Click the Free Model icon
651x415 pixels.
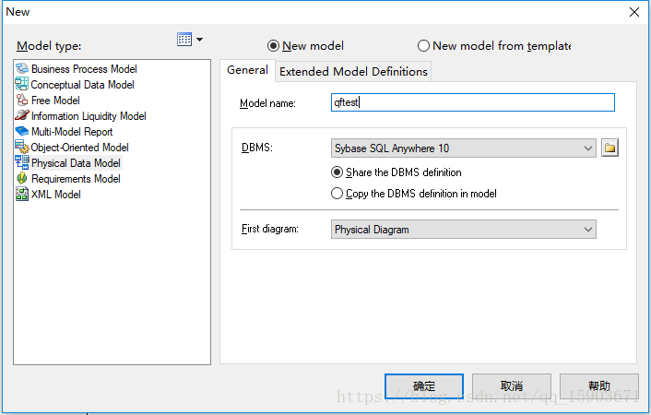click(22, 101)
